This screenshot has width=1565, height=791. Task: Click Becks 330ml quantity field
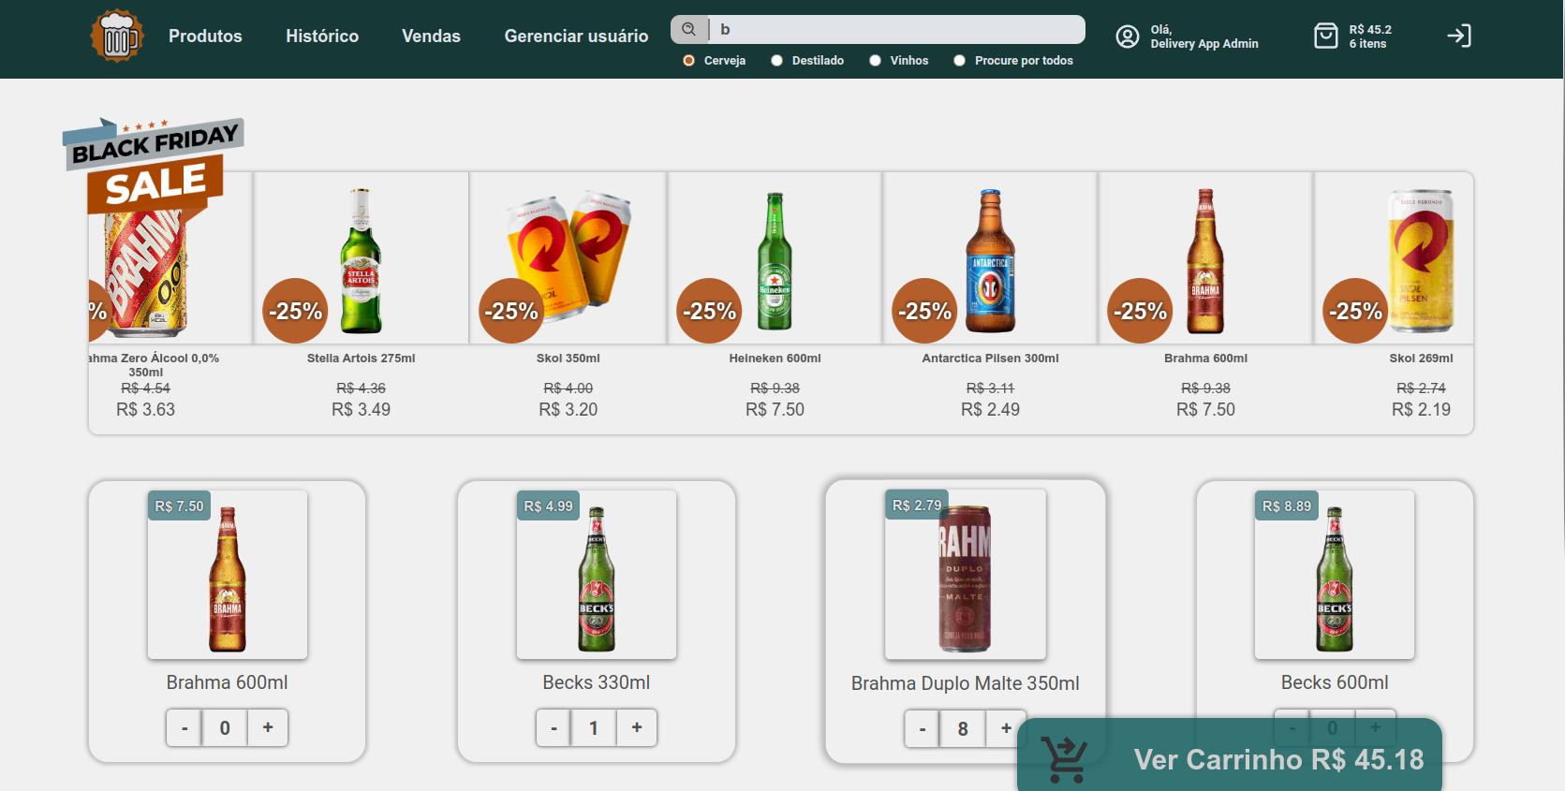coord(594,727)
